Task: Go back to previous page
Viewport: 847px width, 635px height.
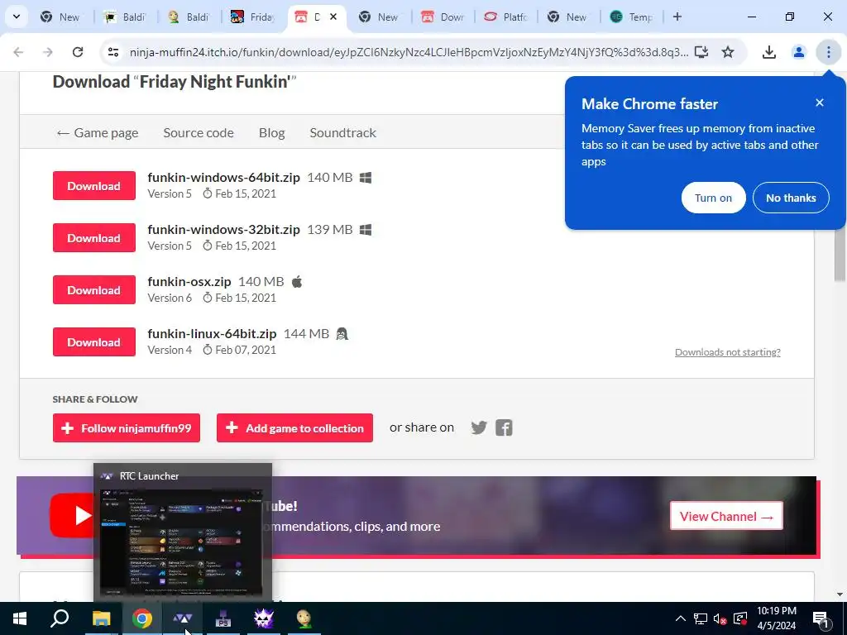Action: point(18,52)
